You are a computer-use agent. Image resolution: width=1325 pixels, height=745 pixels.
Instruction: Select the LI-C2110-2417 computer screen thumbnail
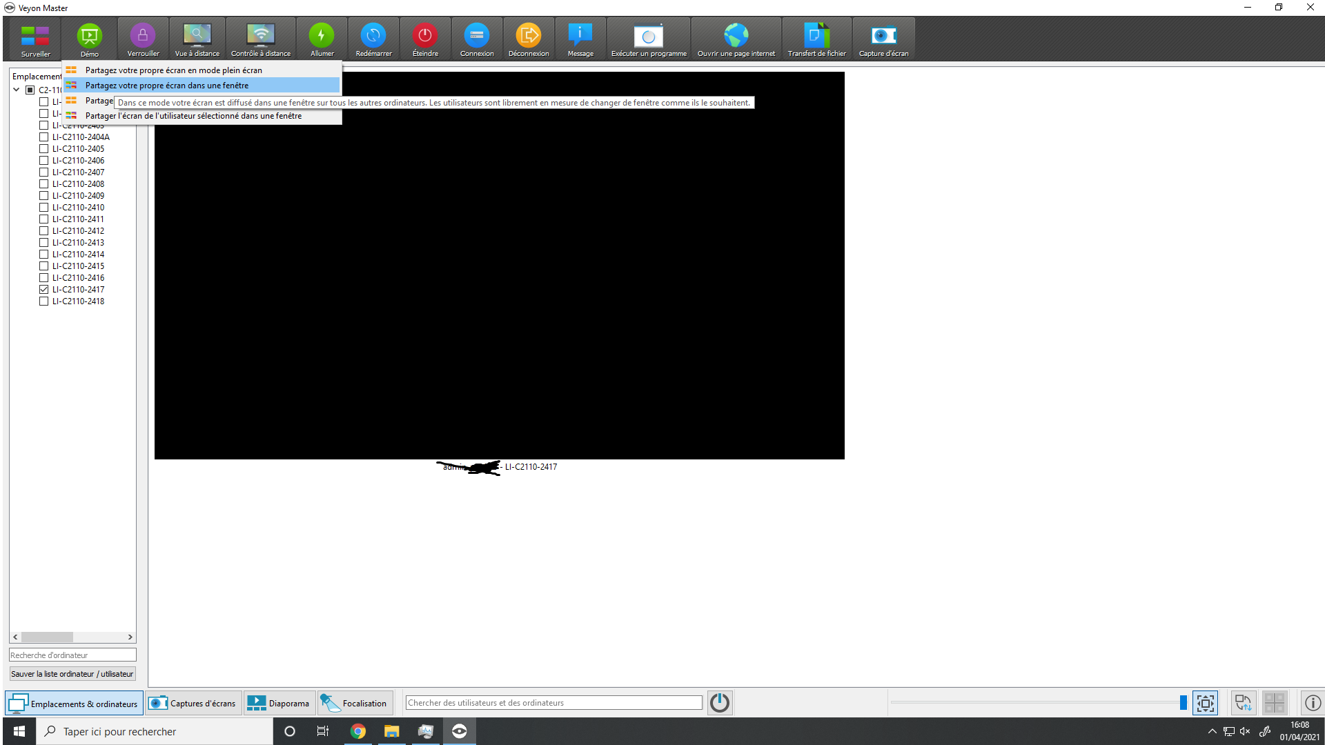tap(500, 266)
